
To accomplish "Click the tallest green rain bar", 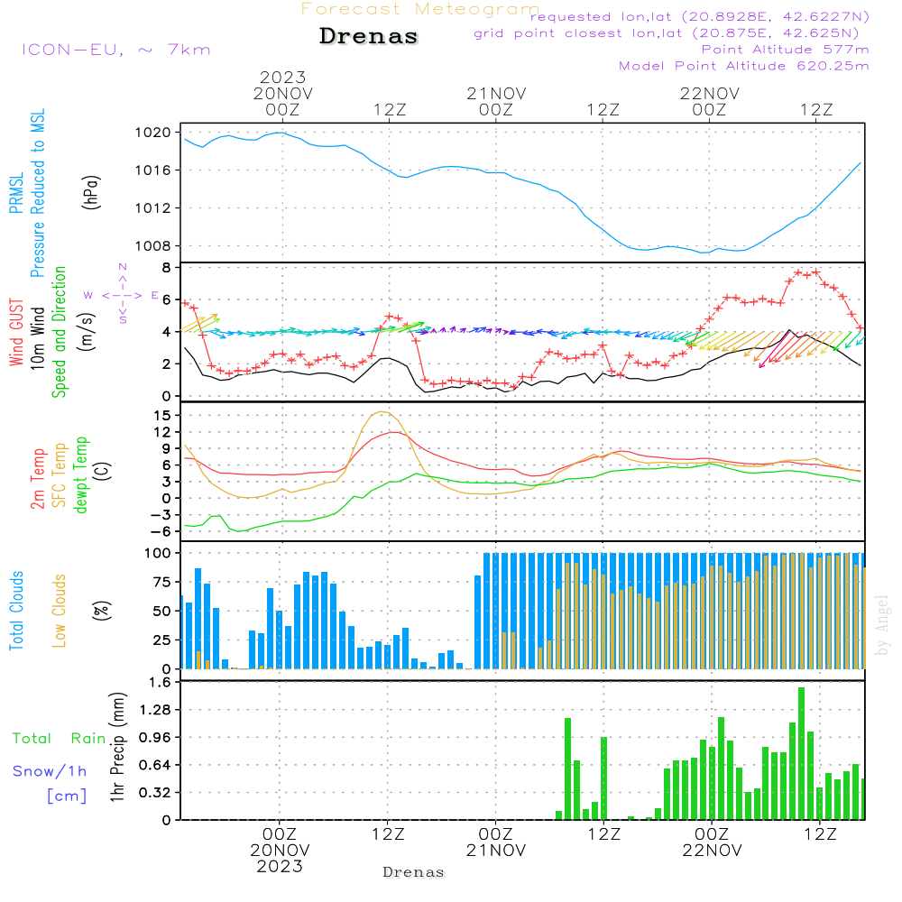I will 801,753.
